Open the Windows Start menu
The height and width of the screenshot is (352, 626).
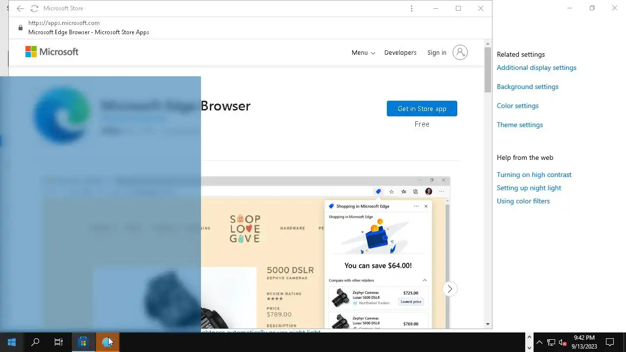pos(12,342)
